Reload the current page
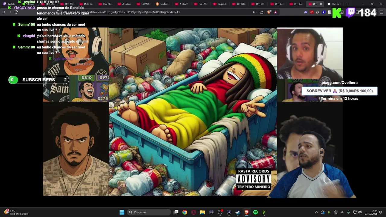This screenshot has height=217, width=386. click(16, 12)
